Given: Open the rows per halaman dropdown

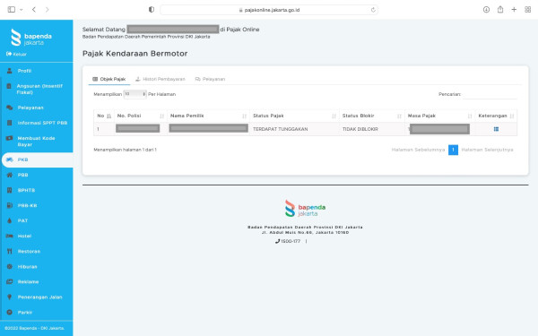Looking at the screenshot, I should coord(134,94).
